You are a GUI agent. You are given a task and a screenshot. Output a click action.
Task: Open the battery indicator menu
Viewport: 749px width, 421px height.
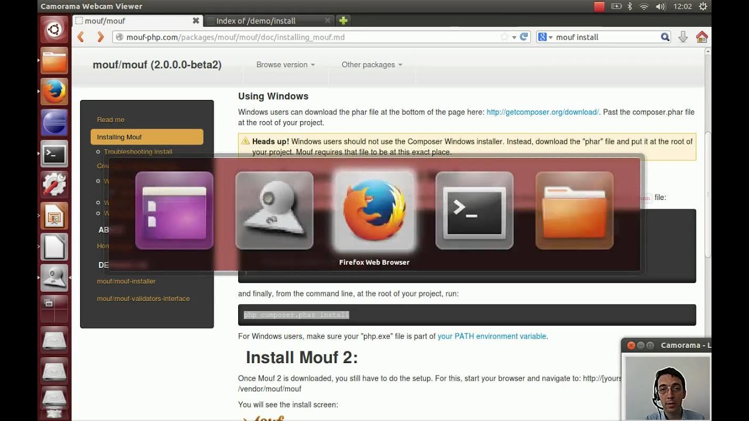(616, 6)
